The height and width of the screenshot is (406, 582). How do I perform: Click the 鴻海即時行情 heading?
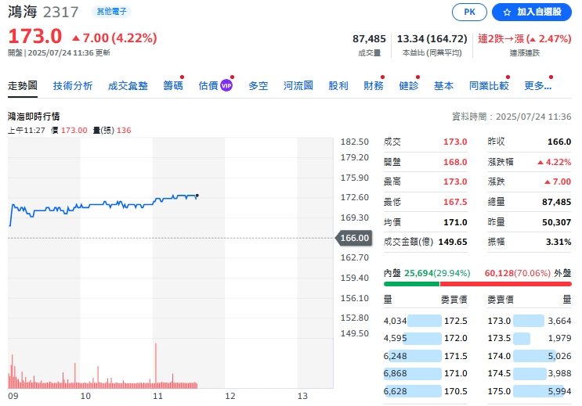tap(34, 117)
